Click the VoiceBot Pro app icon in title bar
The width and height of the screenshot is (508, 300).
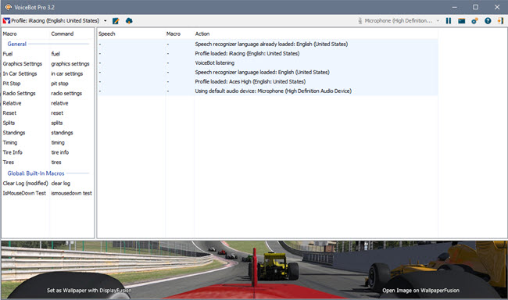[x=8, y=7]
